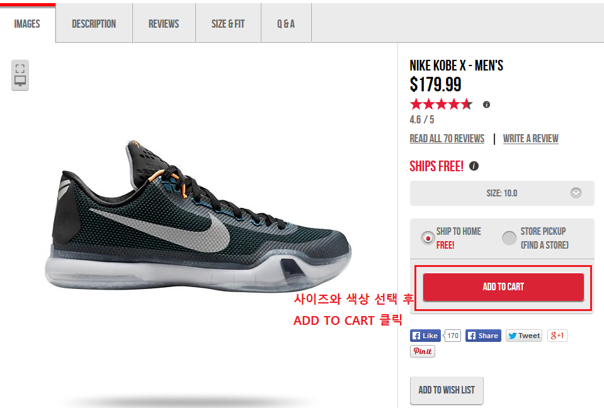Screen dimensions: 604x408
Task: Open the Reviews tab
Action: [164, 24]
